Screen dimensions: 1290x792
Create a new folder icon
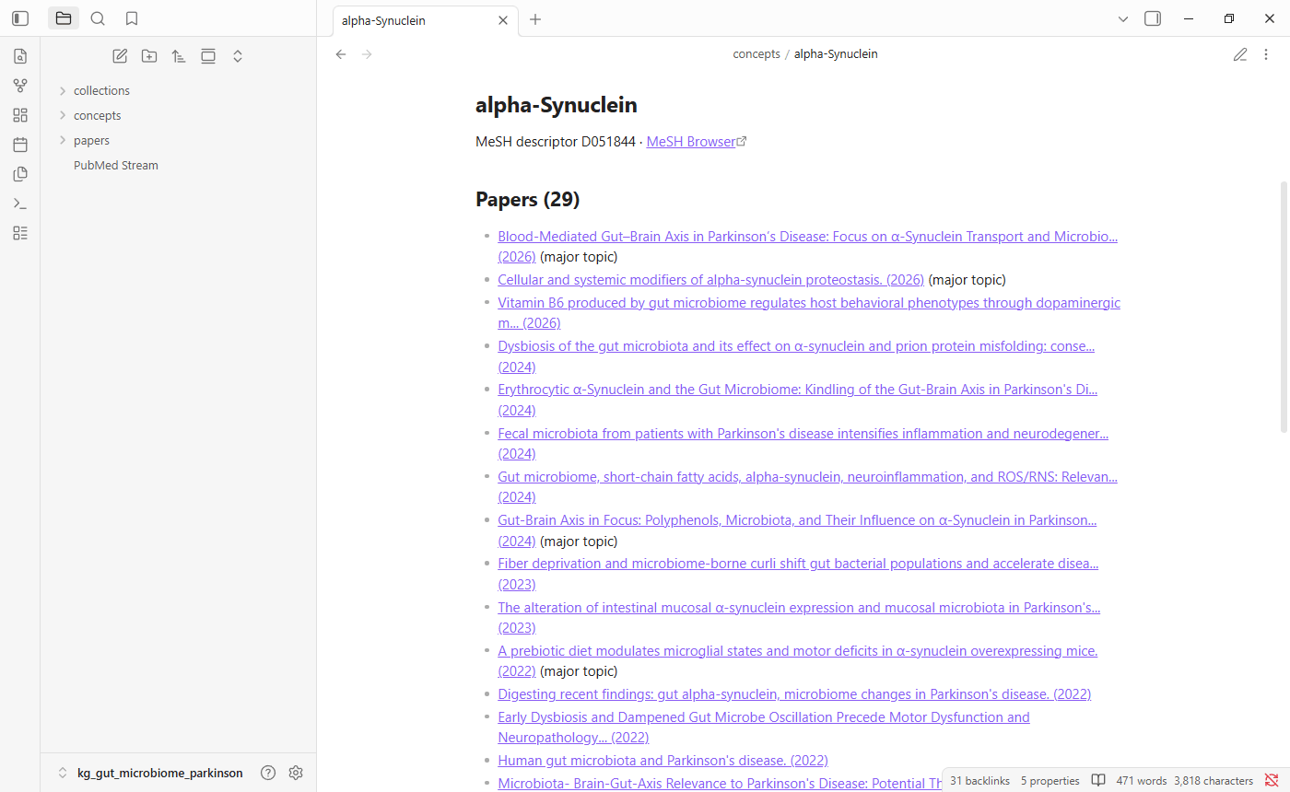(x=149, y=56)
